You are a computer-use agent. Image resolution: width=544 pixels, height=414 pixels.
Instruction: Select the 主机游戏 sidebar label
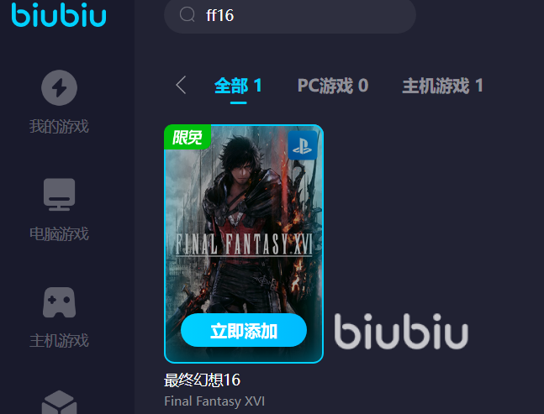coord(60,341)
